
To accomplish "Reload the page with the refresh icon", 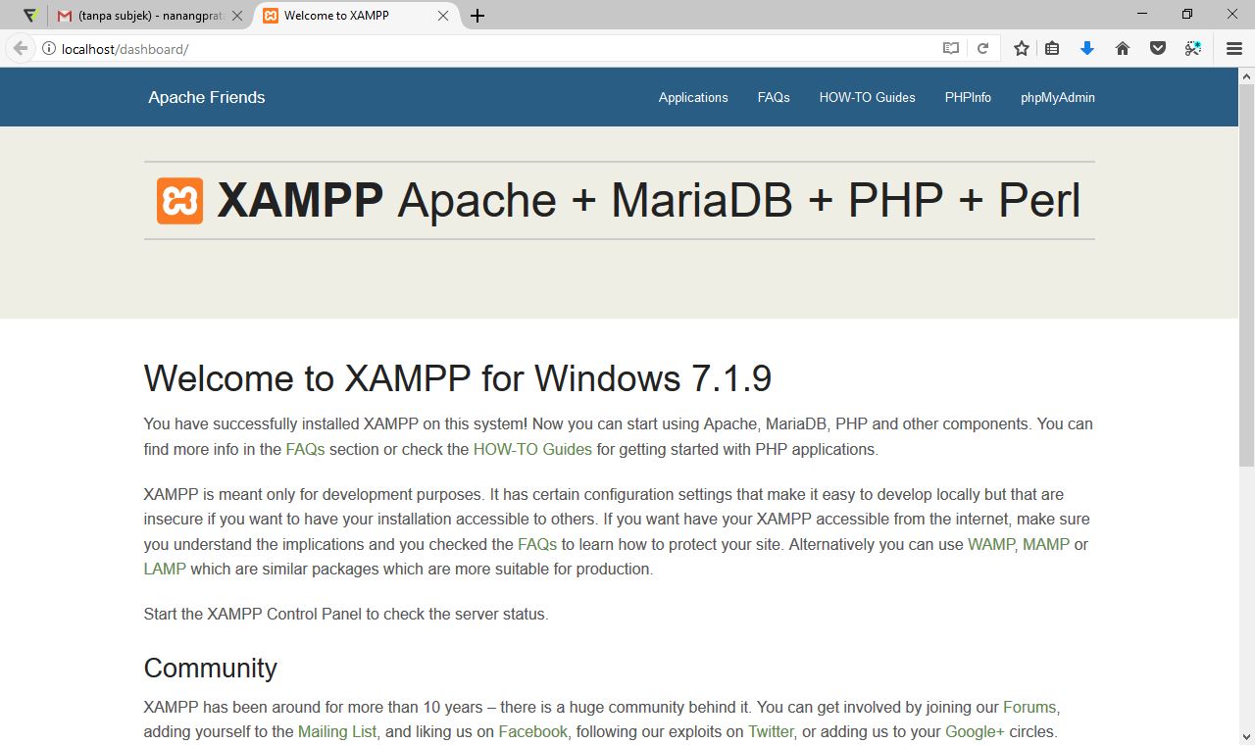I will (x=982, y=47).
